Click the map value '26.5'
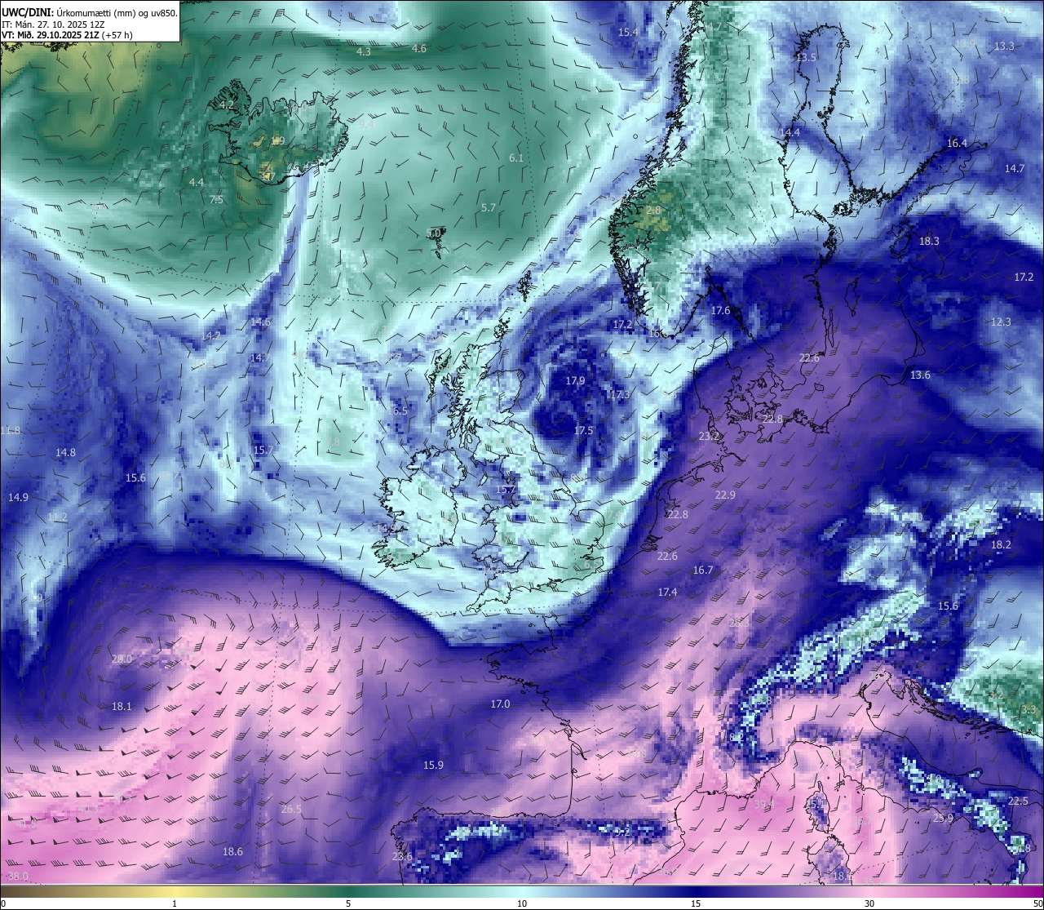This screenshot has height=910, width=1044. [291, 810]
